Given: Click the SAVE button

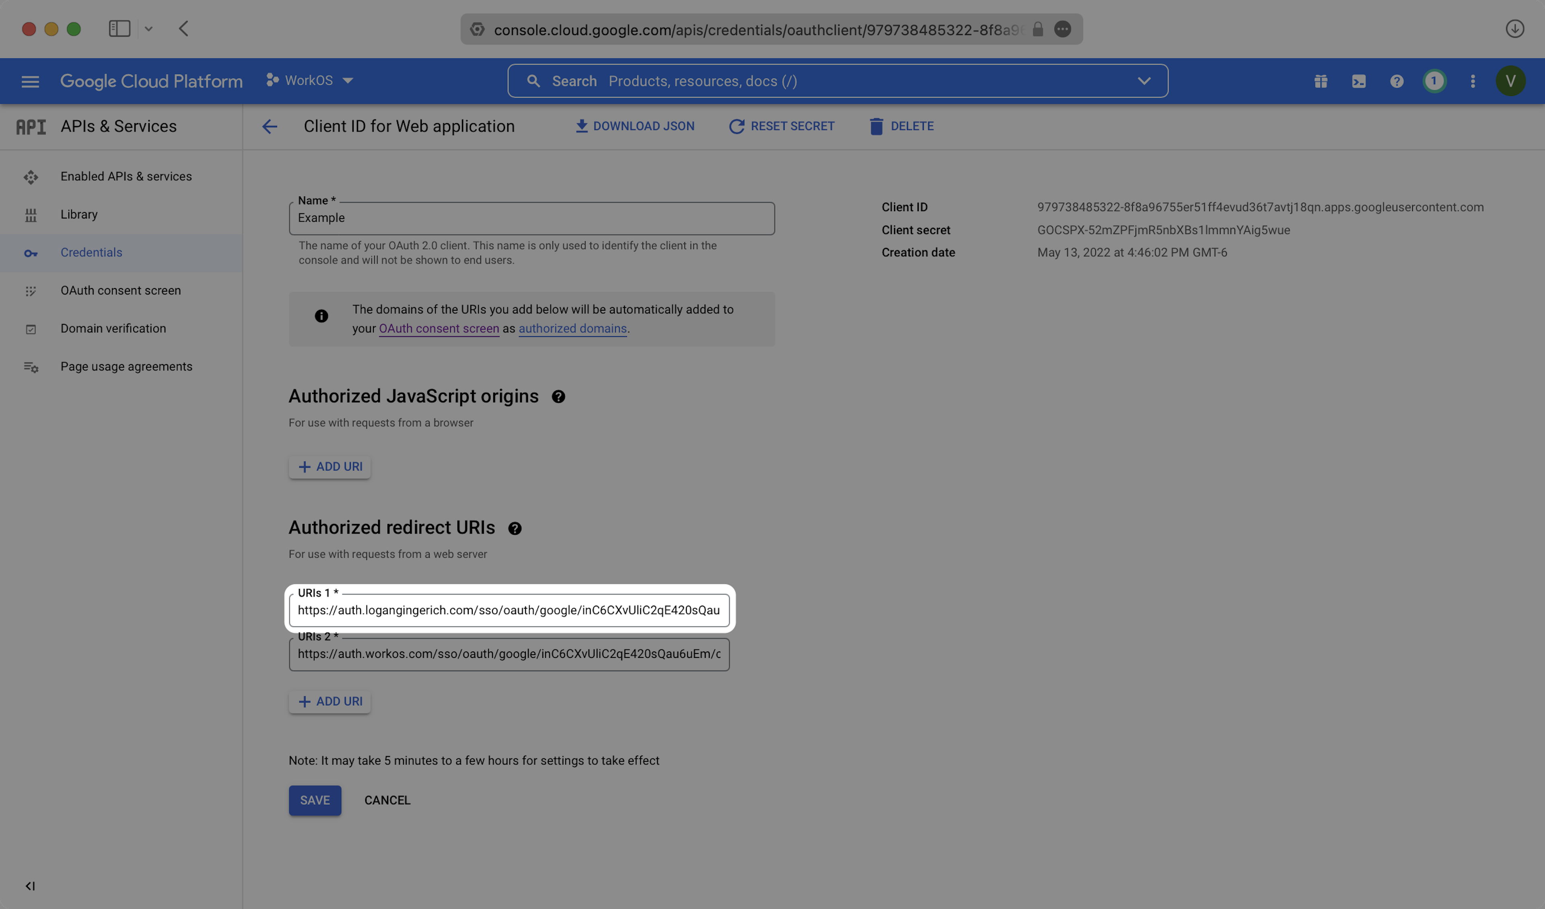Looking at the screenshot, I should 315,800.
